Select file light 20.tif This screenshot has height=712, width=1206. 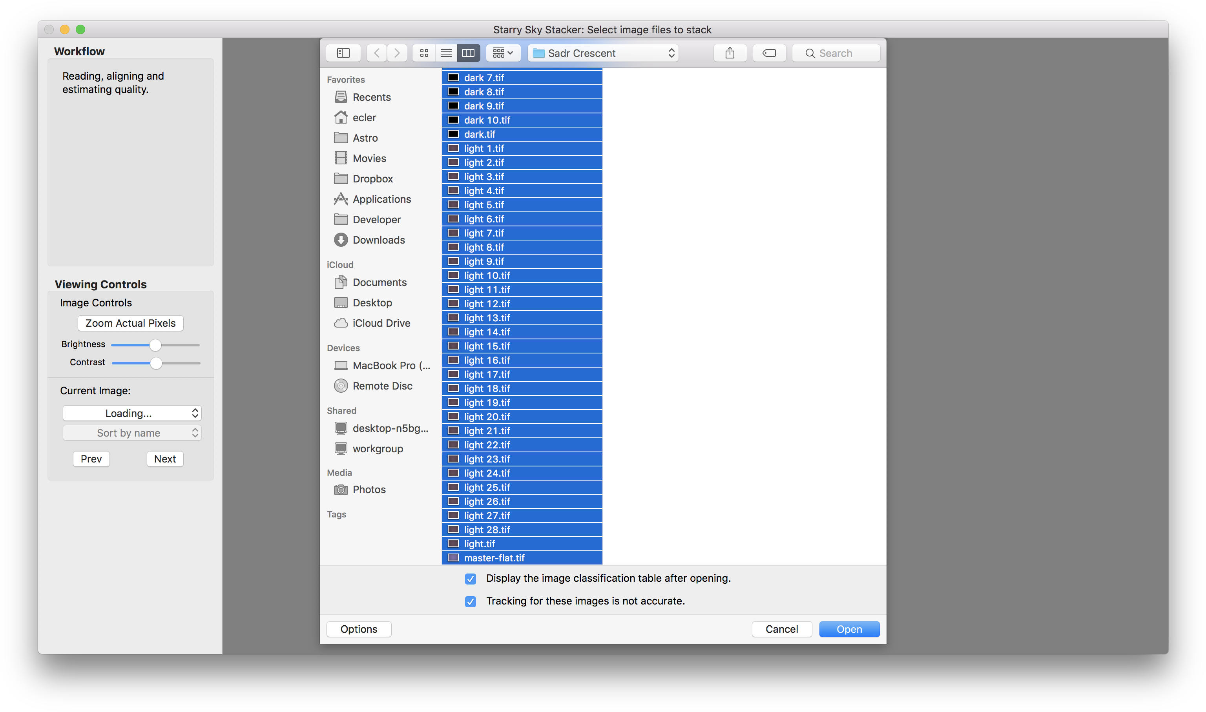tap(522, 417)
